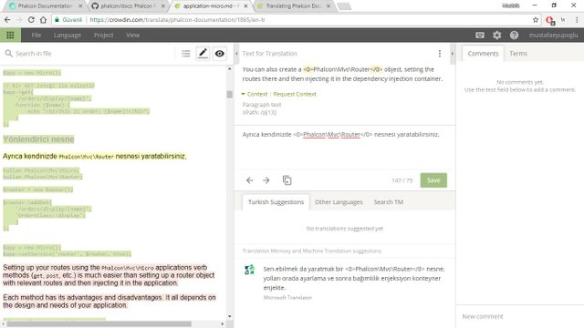Click the Request Context link
The width and height of the screenshot is (584, 328).
tap(295, 94)
